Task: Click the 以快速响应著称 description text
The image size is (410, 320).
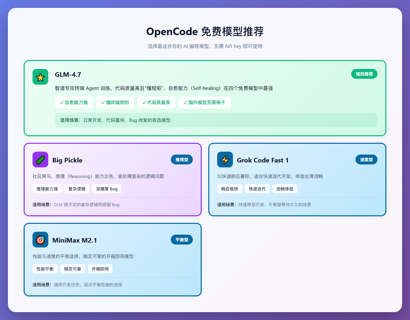Action: (x=270, y=176)
